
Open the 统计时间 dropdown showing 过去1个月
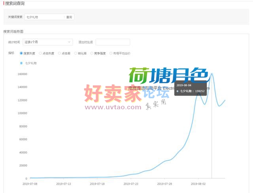[47, 42]
